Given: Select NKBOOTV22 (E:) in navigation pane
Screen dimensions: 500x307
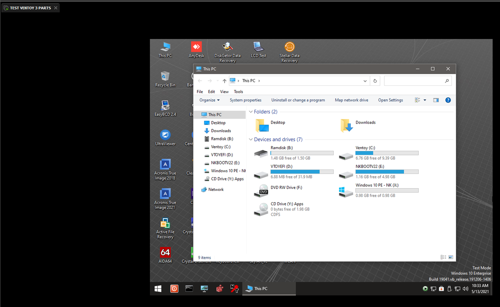Looking at the screenshot, I should coord(225,163).
